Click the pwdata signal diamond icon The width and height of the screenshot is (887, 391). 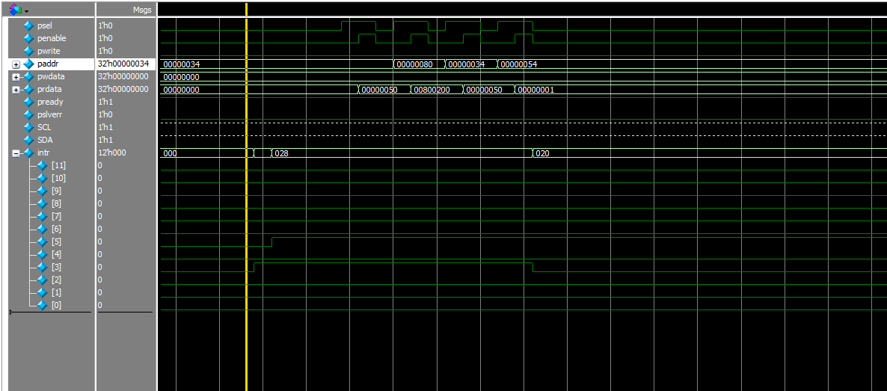click(29, 76)
